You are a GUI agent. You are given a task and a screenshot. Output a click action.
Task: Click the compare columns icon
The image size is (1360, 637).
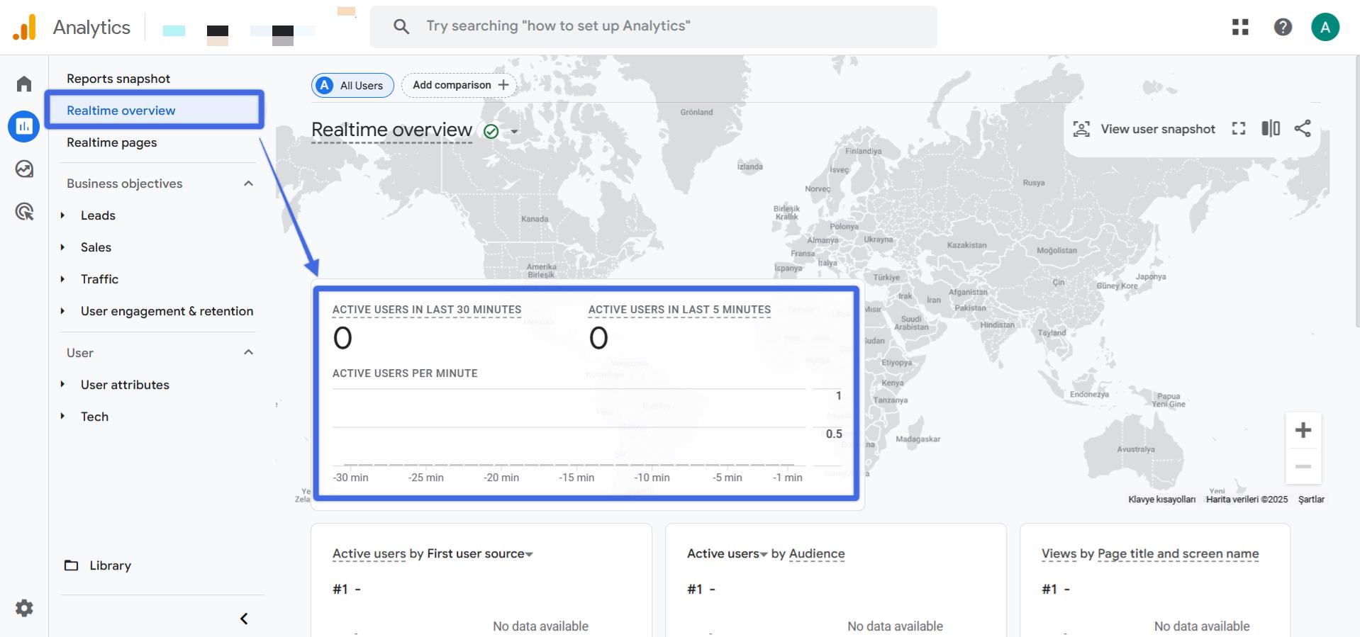click(x=1271, y=128)
